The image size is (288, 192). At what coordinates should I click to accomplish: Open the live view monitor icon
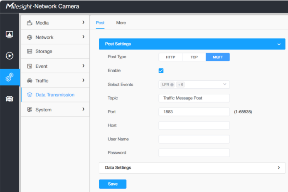click(10, 35)
